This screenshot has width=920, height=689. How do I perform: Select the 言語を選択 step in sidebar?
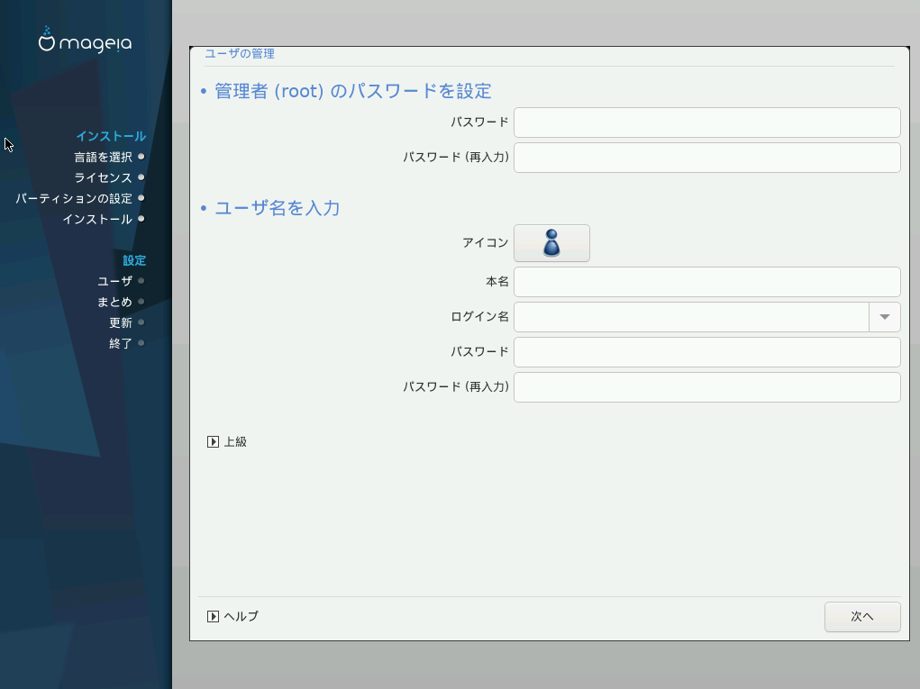(x=103, y=158)
